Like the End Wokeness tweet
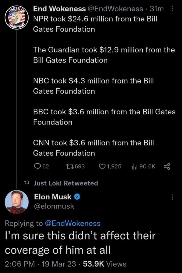Image resolution: width=182 pixels, height=273 pixels. [103, 167]
